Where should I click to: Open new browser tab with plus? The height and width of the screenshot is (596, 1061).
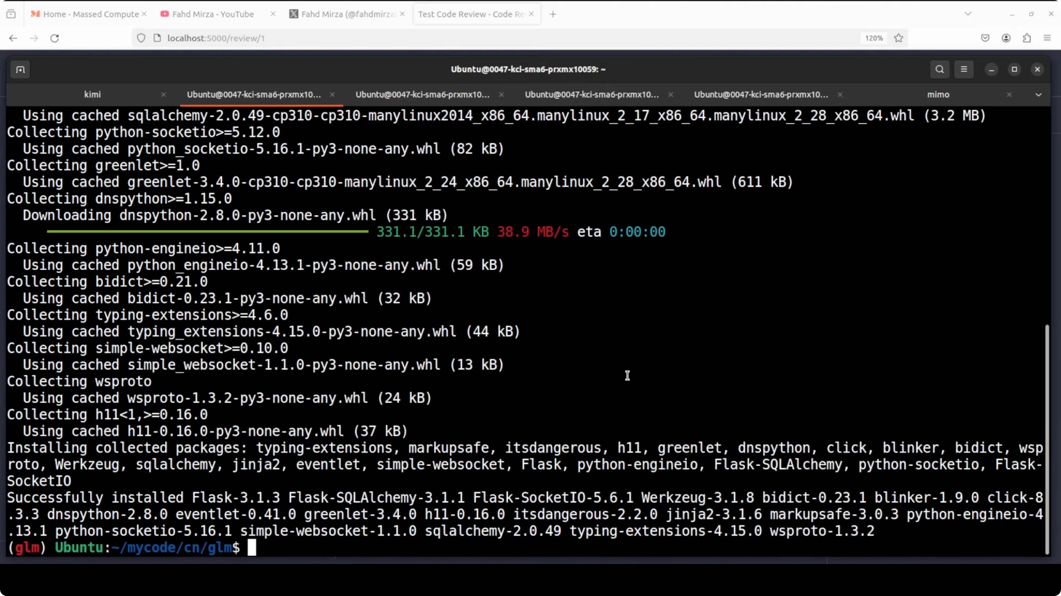553,14
